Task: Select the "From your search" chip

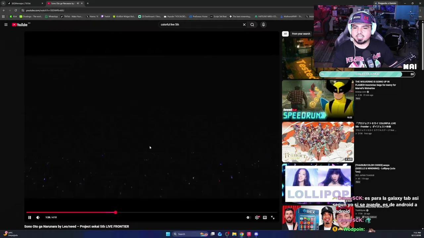Action: [301, 34]
